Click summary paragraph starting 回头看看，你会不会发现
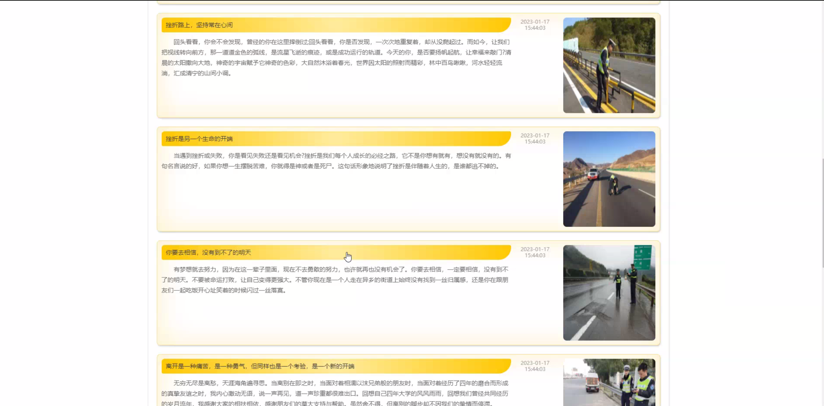This screenshot has width=824, height=406. point(336,57)
